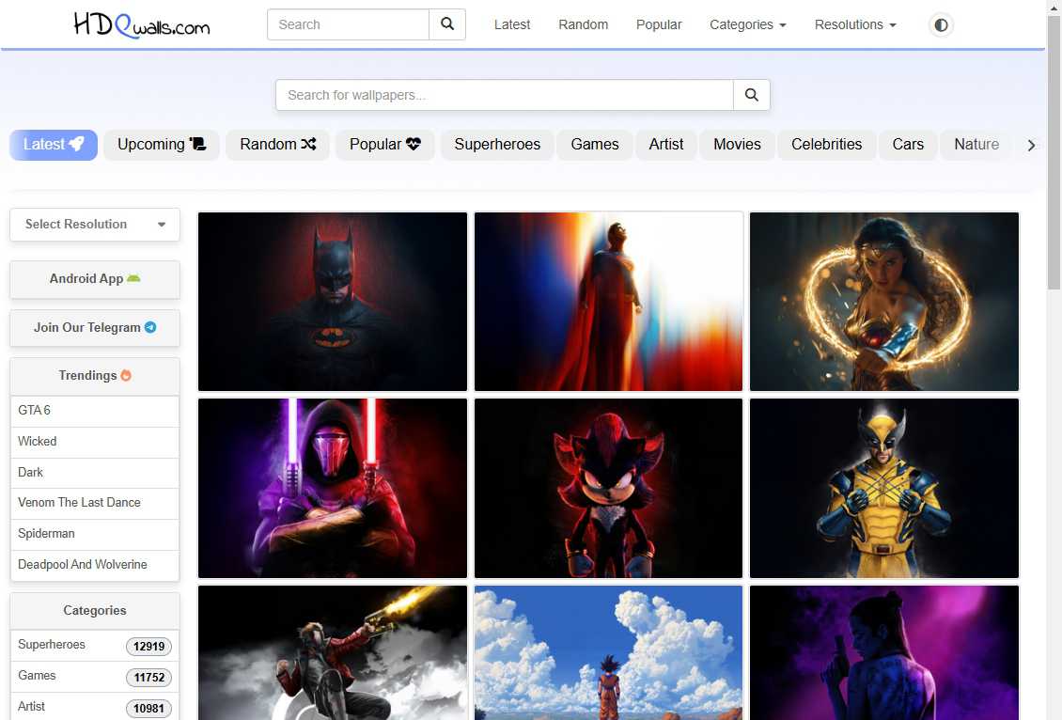This screenshot has height=720, width=1062.
Task: Open the Latest link in top navbar
Action: click(x=512, y=24)
